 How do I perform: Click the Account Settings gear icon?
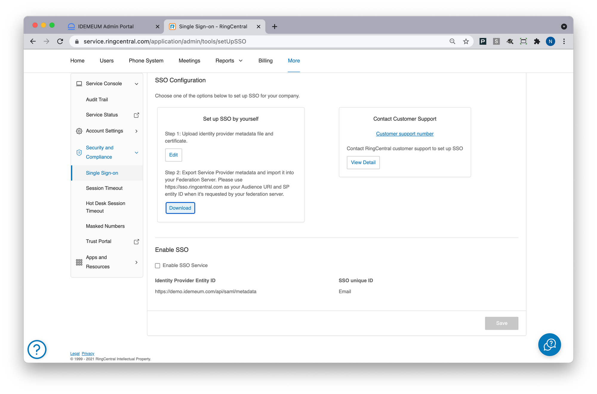pos(79,131)
